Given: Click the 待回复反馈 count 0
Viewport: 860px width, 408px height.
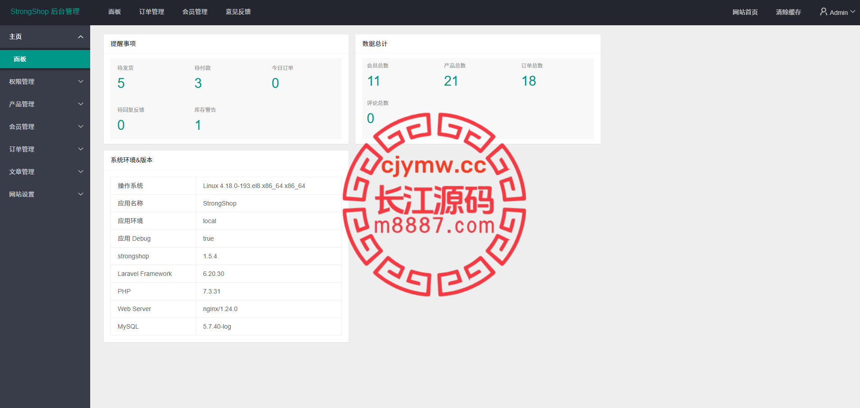Looking at the screenshot, I should (x=121, y=125).
